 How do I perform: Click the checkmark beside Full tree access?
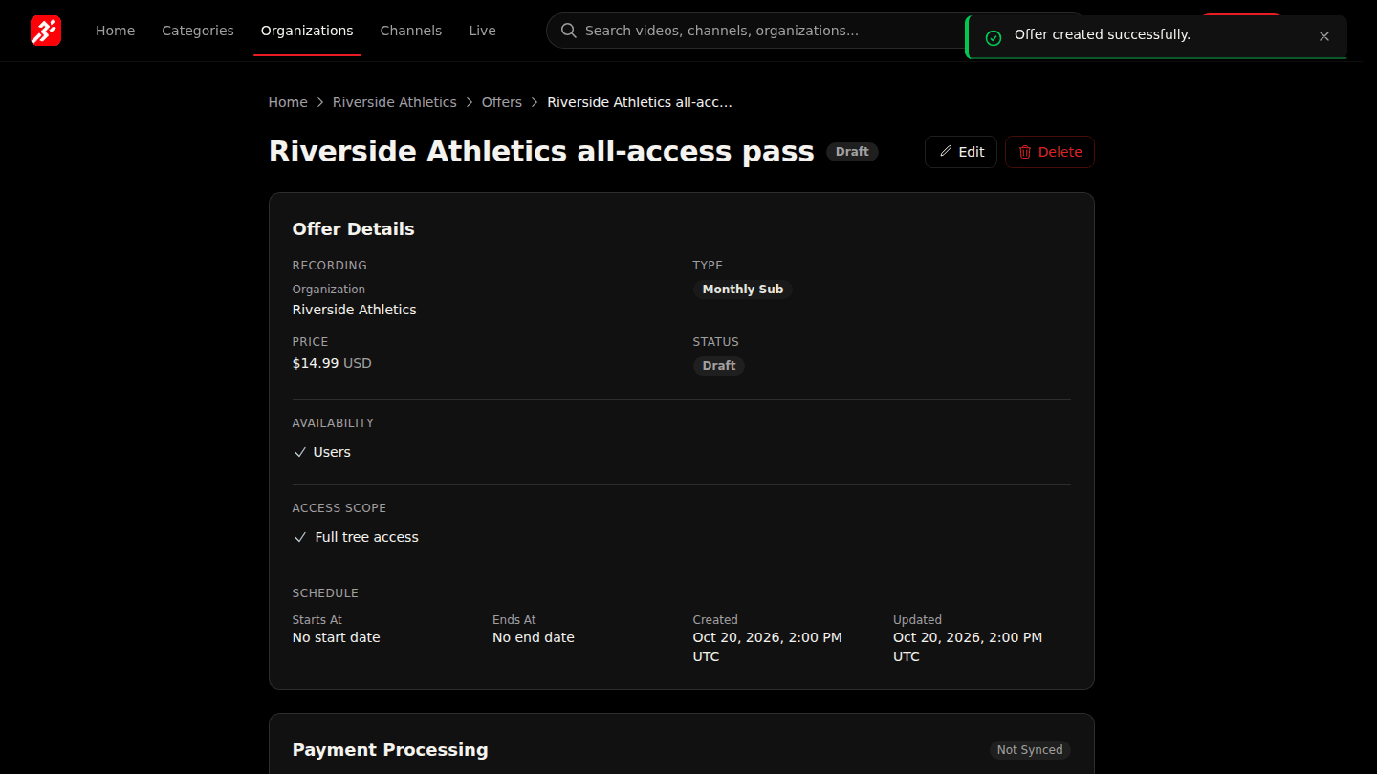coord(300,537)
